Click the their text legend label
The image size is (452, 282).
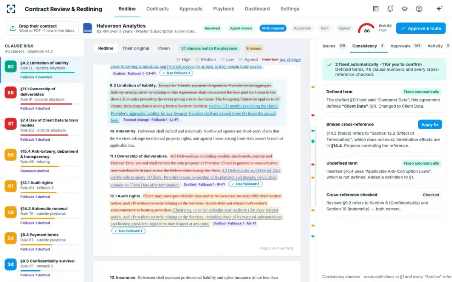pyautogui.click(x=270, y=59)
